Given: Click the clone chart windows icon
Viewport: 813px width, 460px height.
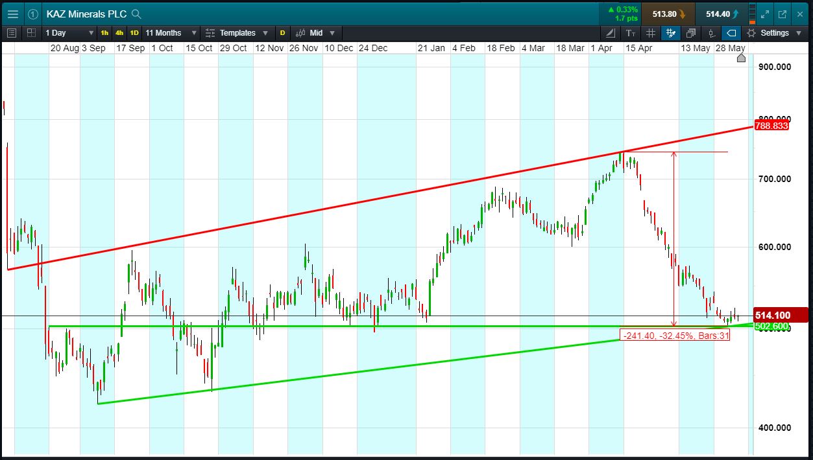Looking at the screenshot, I should click(x=691, y=33).
